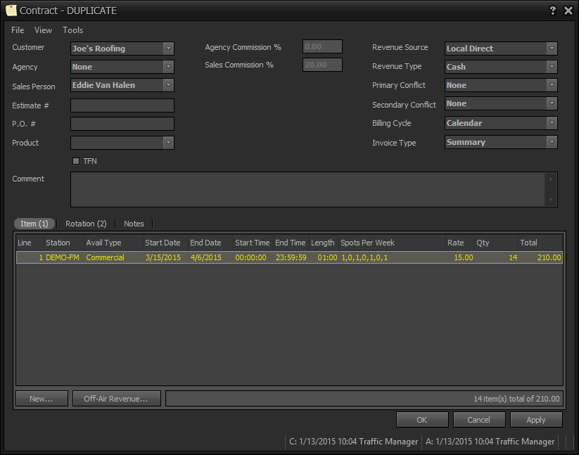Viewport: 579px width, 455px height.
Task: Click the 23:59:59 end time cell
Action: click(x=291, y=257)
